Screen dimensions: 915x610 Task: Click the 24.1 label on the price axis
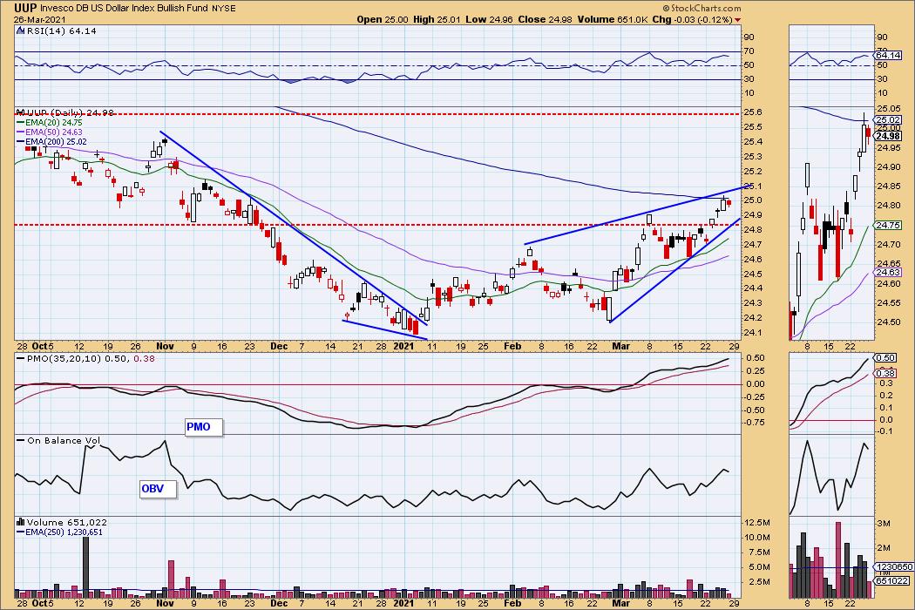[x=754, y=333]
